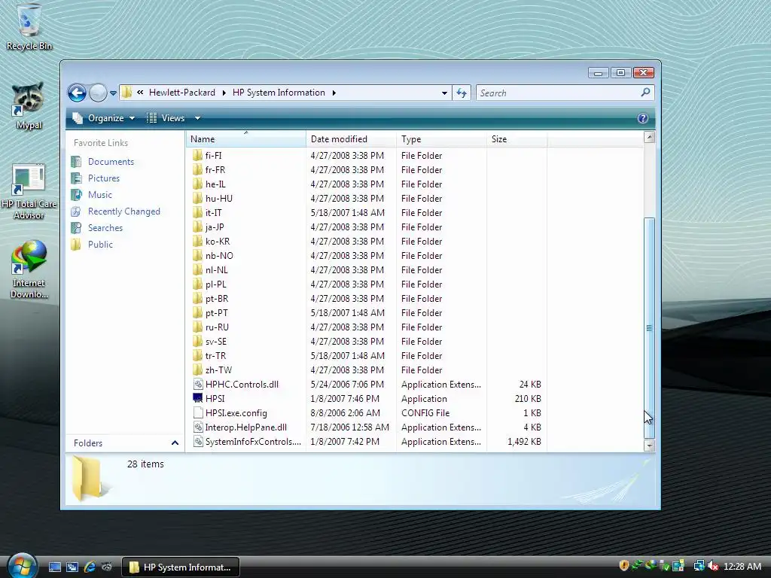Image resolution: width=771 pixels, height=578 pixels.
Task: Go back with the Explorer Back arrow
Action: pos(78,93)
